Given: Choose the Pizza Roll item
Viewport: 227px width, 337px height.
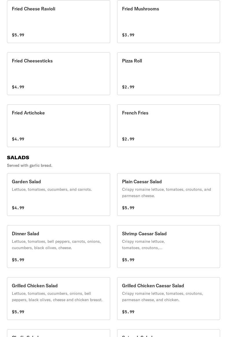Looking at the screenshot, I should tap(168, 74).
